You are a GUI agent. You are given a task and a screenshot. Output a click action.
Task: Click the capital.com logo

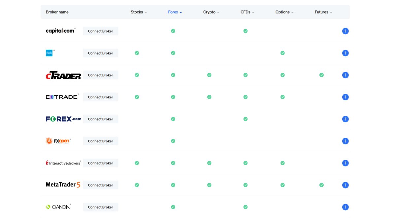pos(61,31)
